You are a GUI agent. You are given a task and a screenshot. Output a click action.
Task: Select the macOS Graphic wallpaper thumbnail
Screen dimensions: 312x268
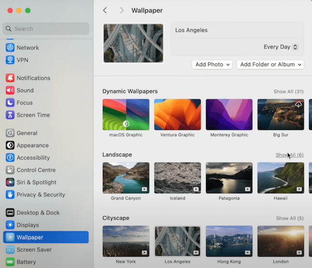(x=126, y=114)
